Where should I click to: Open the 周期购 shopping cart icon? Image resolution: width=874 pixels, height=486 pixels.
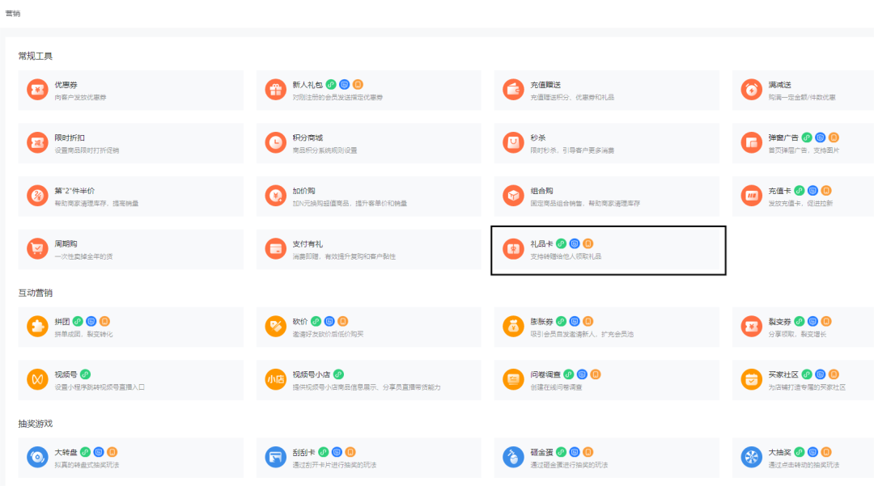(x=37, y=249)
